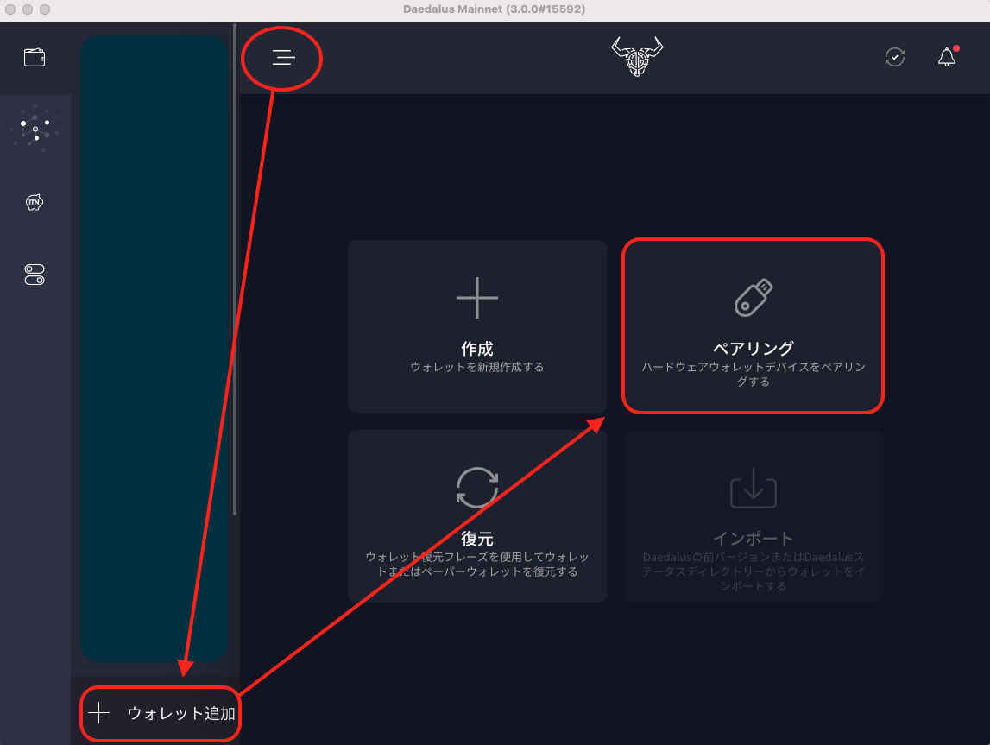The width and height of the screenshot is (990, 745).
Task: Toggle the hamburger menu for wallet list
Action: [x=283, y=58]
